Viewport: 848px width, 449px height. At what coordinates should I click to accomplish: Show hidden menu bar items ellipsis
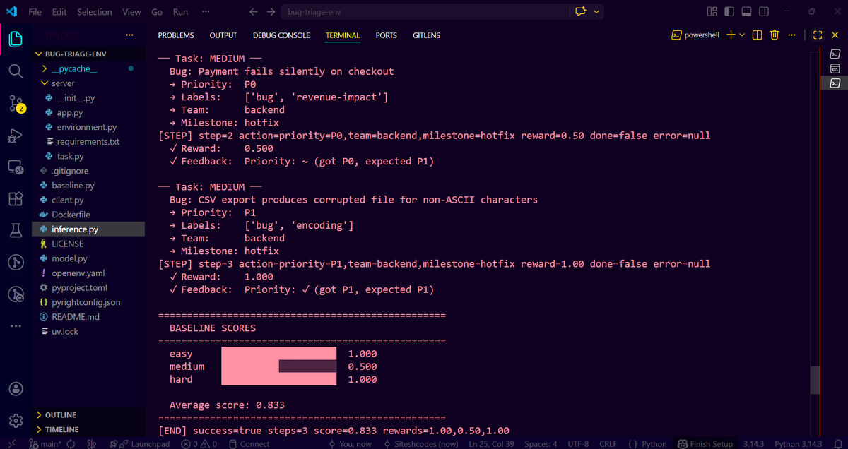click(x=205, y=12)
